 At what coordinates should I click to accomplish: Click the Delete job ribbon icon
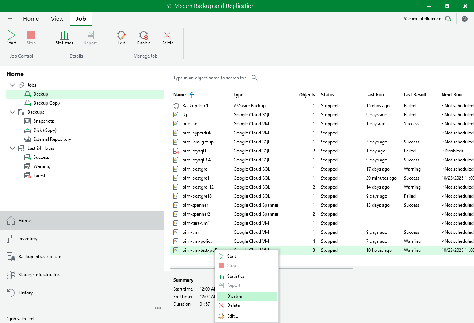pyautogui.click(x=167, y=35)
